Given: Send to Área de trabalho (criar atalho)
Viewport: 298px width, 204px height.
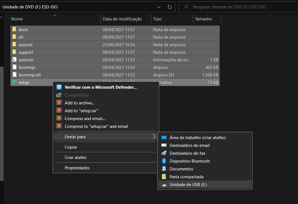Looking at the screenshot, I should point(205,137).
